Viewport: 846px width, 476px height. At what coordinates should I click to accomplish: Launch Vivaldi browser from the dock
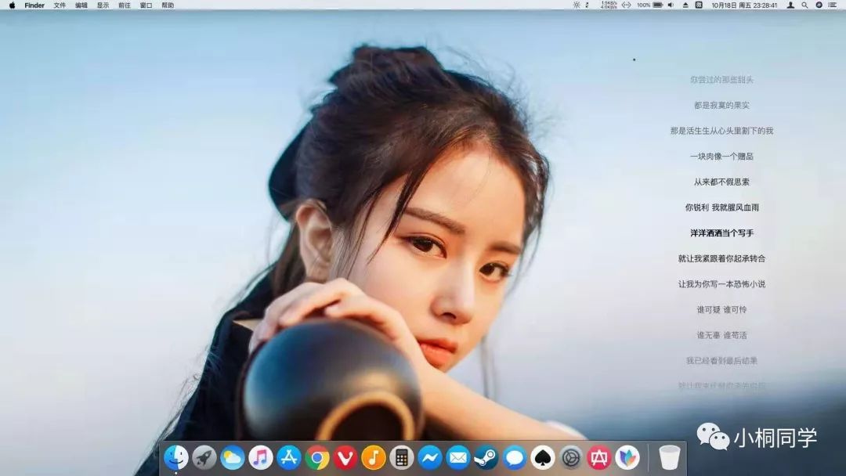tap(345, 458)
